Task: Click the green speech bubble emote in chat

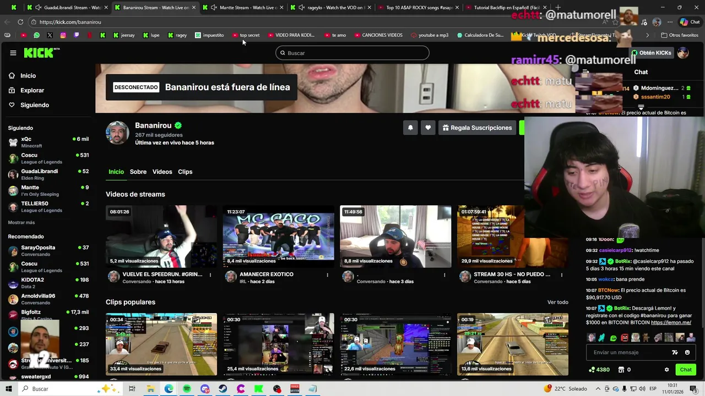Action: tap(614, 338)
